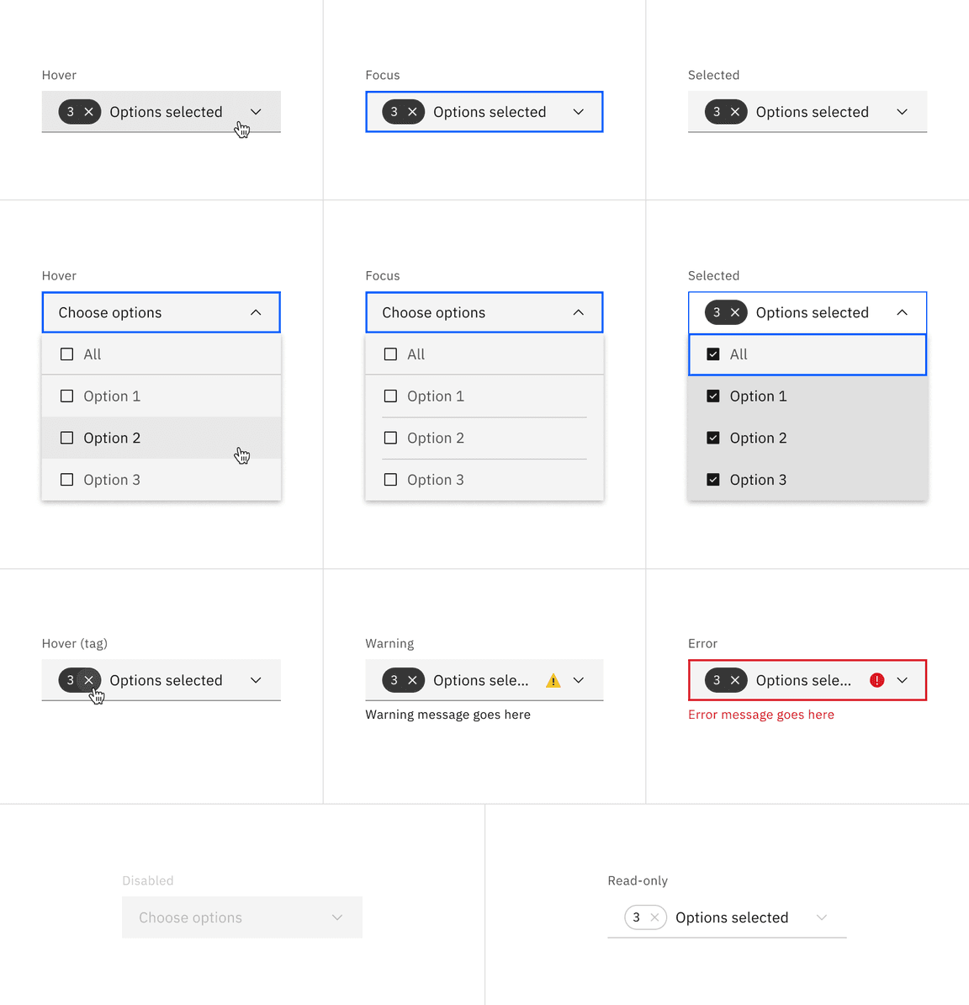The width and height of the screenshot is (969, 1005).
Task: Click the 'Error message goes here' text
Action: click(760, 714)
